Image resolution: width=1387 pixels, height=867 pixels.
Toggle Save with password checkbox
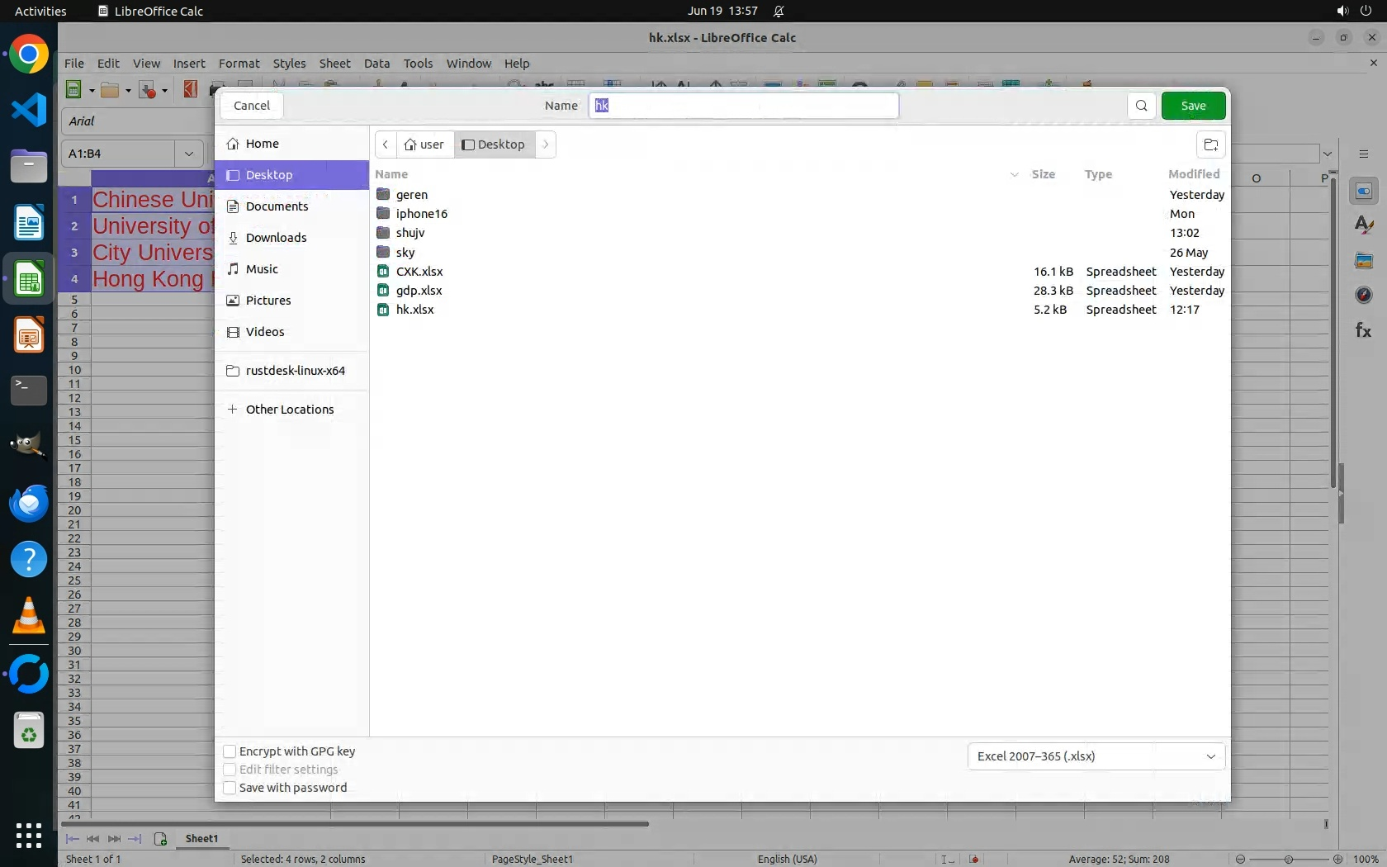230,788
